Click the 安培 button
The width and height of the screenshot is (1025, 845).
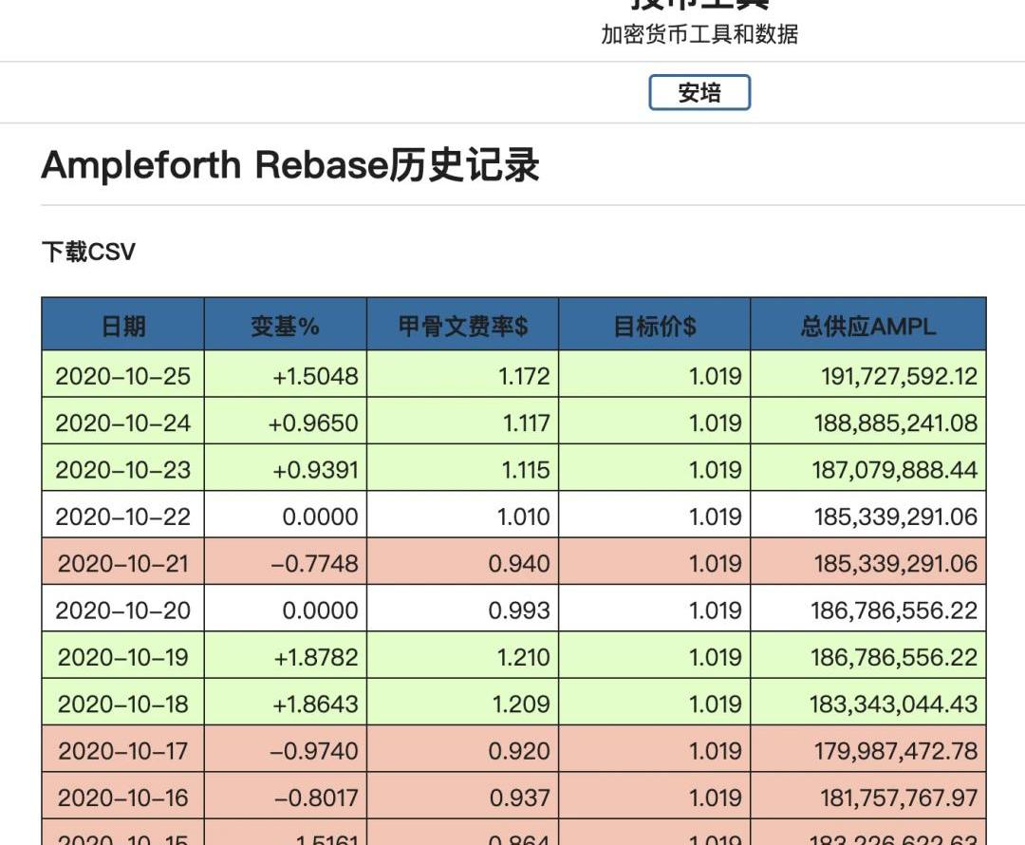[x=699, y=93]
